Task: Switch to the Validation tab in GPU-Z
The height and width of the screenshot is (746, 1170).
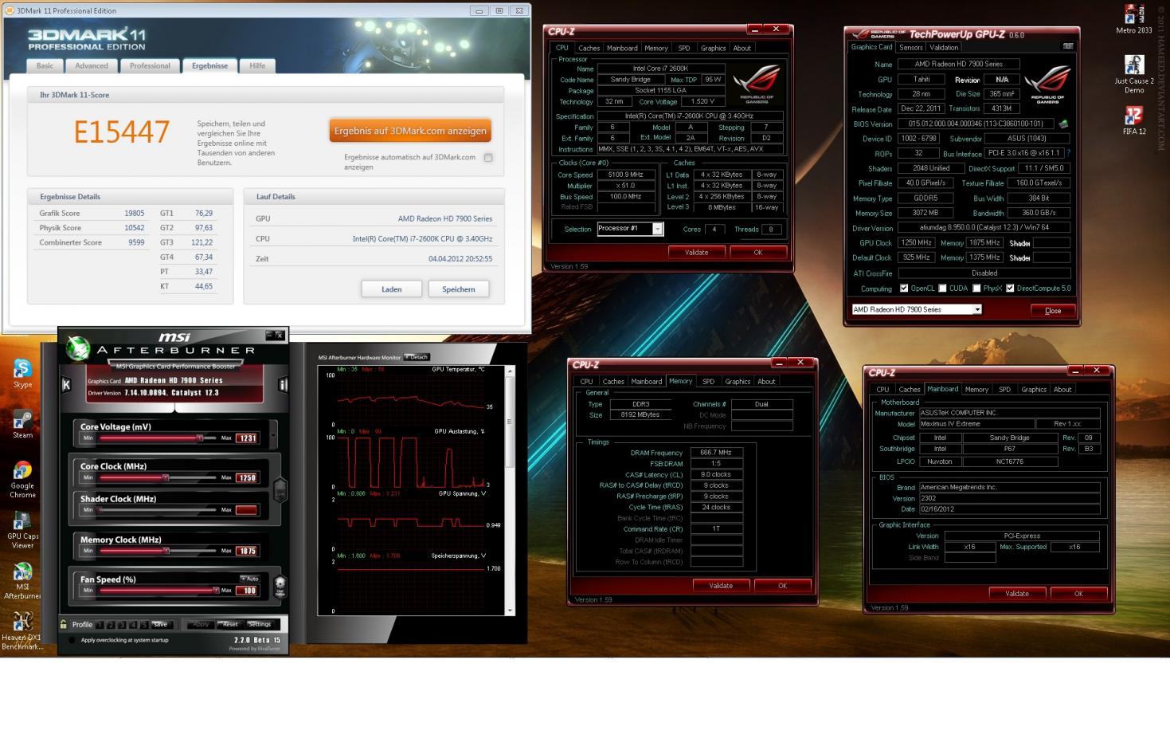Action: [944, 47]
